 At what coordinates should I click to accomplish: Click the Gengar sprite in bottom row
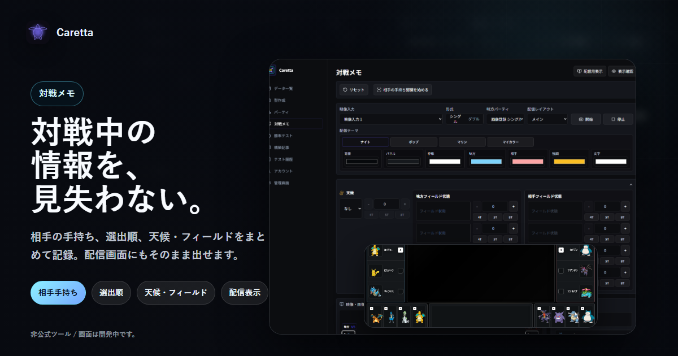click(x=558, y=318)
